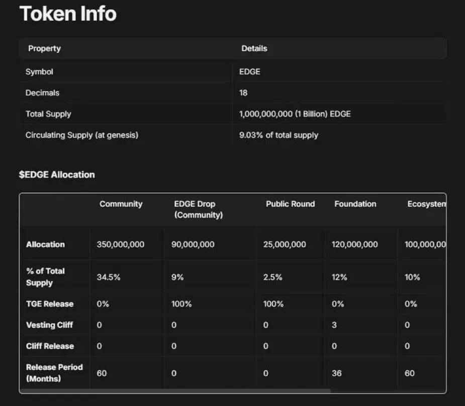Select the Community column header
465x406 pixels.
(x=121, y=204)
